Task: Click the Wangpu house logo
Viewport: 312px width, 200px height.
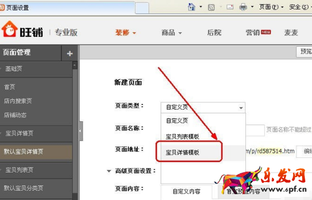Action: click(x=9, y=29)
